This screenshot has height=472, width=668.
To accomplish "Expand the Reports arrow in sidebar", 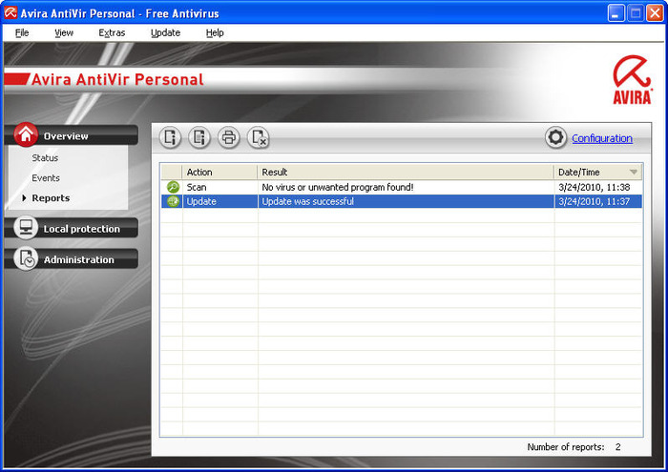I will [x=24, y=198].
